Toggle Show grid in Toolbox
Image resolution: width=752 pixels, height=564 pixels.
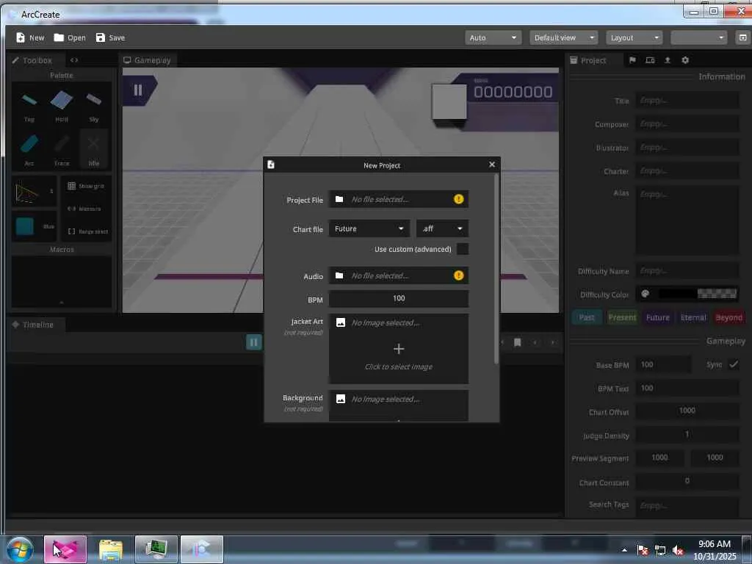pyautogui.click(x=86, y=186)
